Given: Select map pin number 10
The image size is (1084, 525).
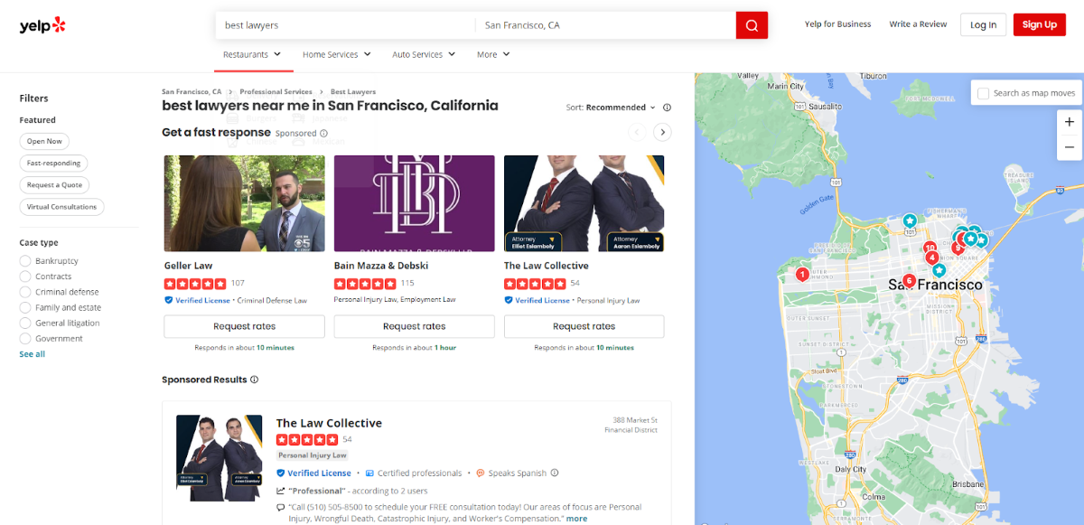Looking at the screenshot, I should pos(930,248).
